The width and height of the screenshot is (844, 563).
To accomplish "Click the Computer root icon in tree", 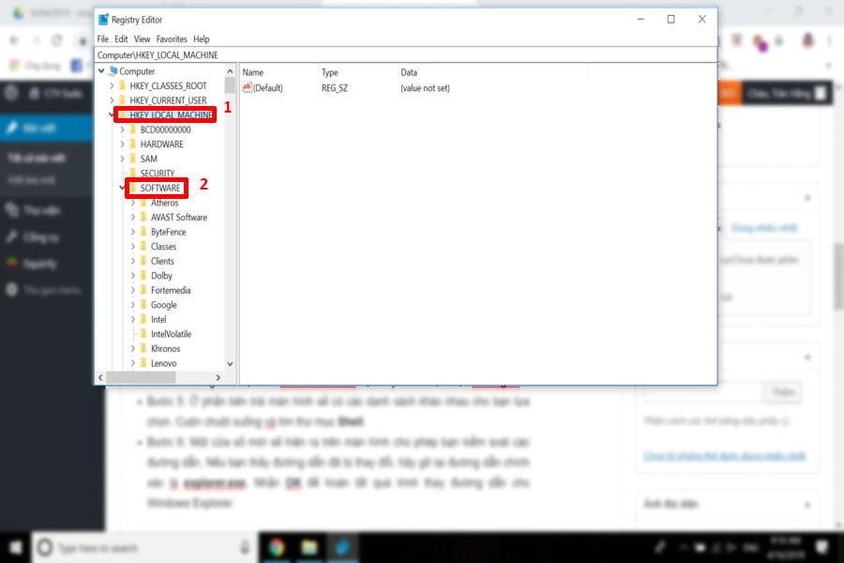I will coord(113,71).
